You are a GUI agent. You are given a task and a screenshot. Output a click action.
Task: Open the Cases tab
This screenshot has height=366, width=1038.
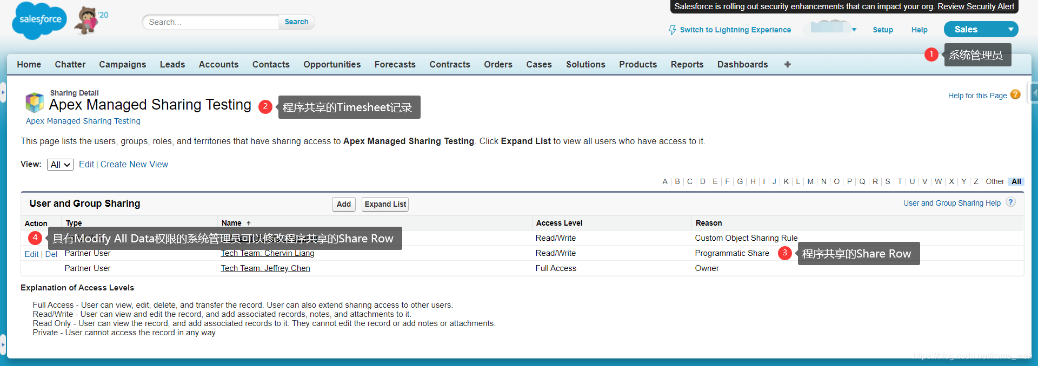pos(539,64)
